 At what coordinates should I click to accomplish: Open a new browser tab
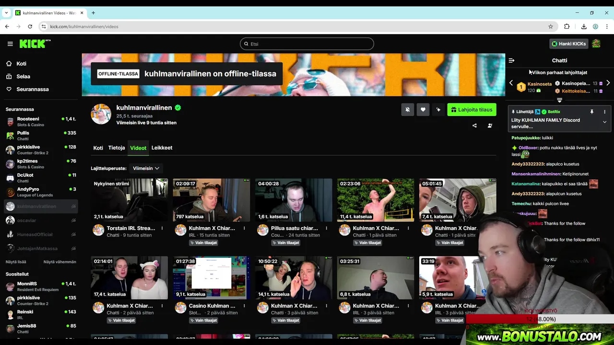(93, 13)
